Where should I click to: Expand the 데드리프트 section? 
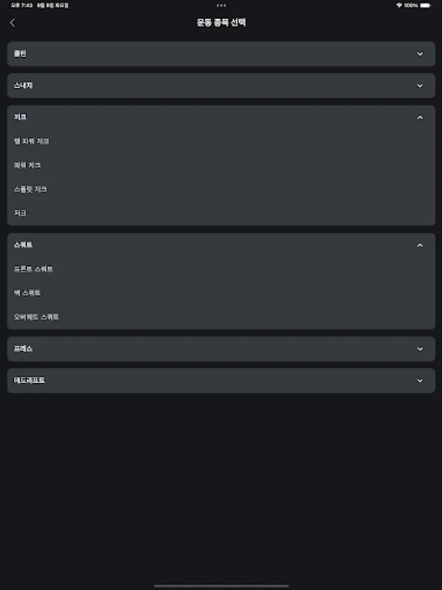(x=221, y=380)
